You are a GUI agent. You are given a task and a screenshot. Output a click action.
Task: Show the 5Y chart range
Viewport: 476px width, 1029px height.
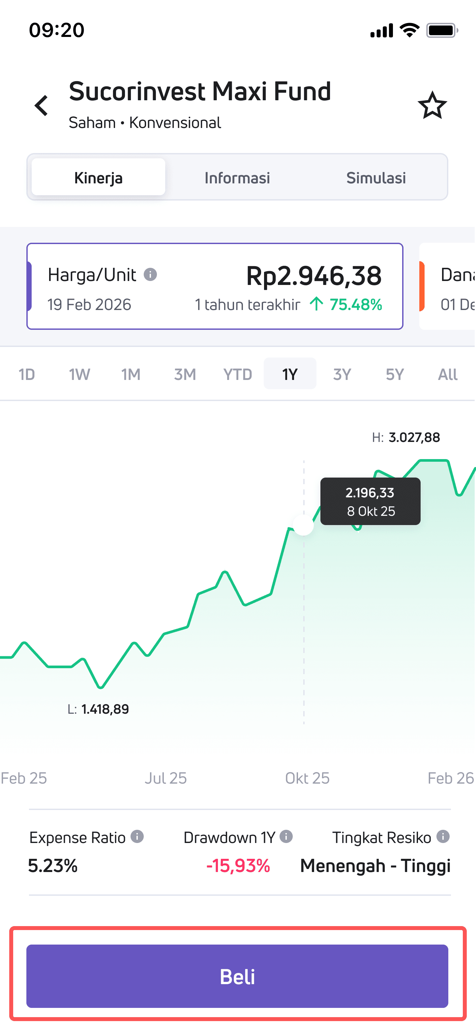click(x=395, y=374)
